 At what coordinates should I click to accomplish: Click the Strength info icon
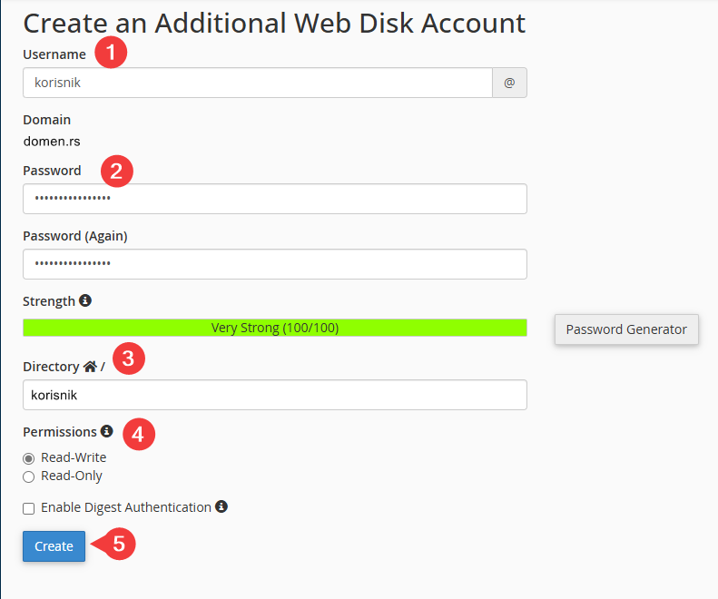(x=85, y=300)
